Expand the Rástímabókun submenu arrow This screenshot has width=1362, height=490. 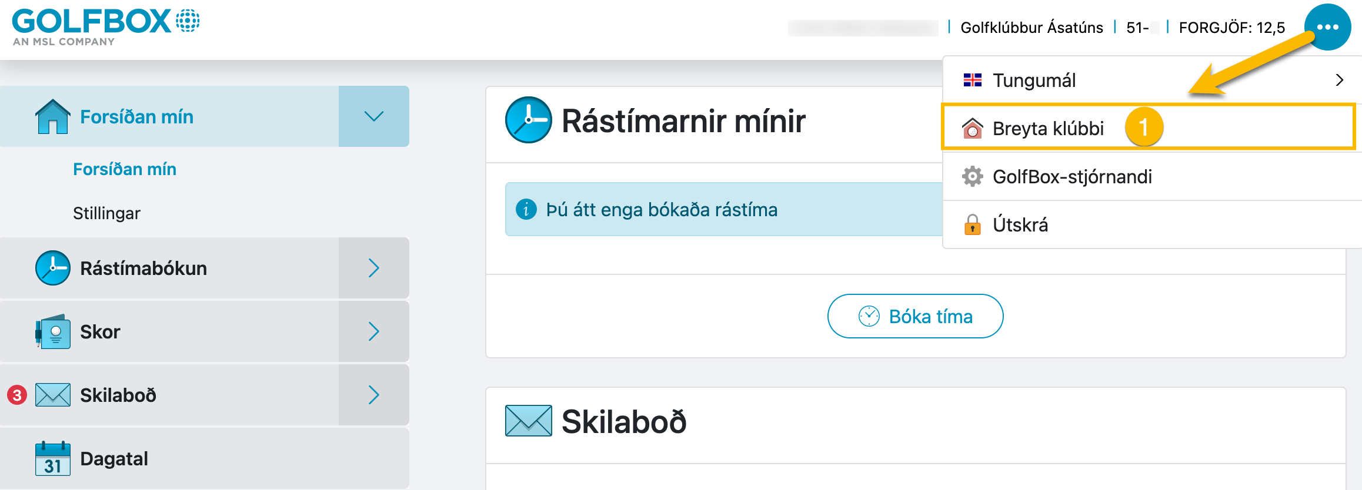pyautogui.click(x=374, y=268)
